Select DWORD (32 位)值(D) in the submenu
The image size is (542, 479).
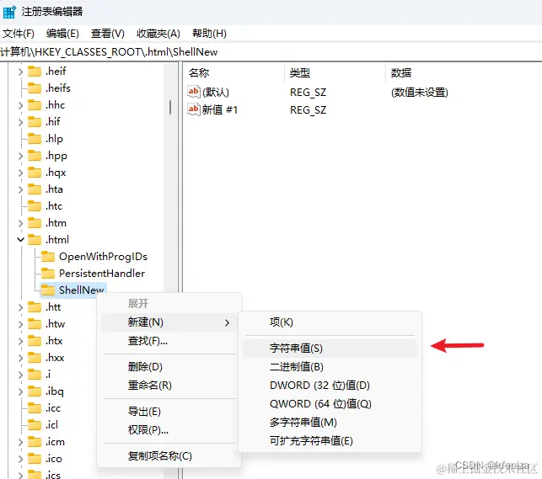pyautogui.click(x=330, y=385)
